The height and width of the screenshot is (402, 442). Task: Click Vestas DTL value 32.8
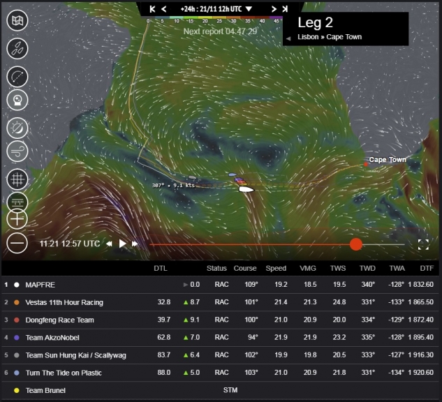(164, 302)
